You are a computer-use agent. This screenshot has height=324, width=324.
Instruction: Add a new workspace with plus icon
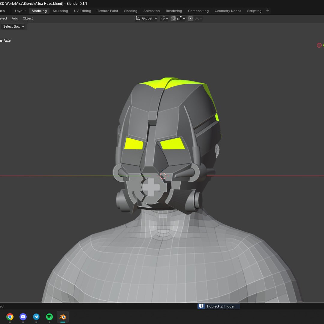point(268,11)
